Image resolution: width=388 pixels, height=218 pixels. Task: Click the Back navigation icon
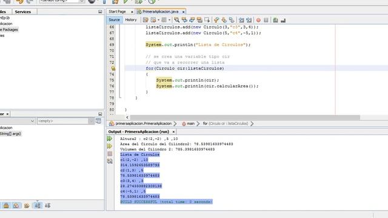point(153,20)
